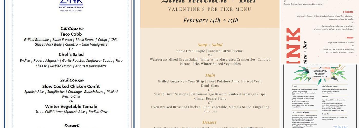Click the red THIRD course heading
Screen dimensions: 359x128
[349, 38]
